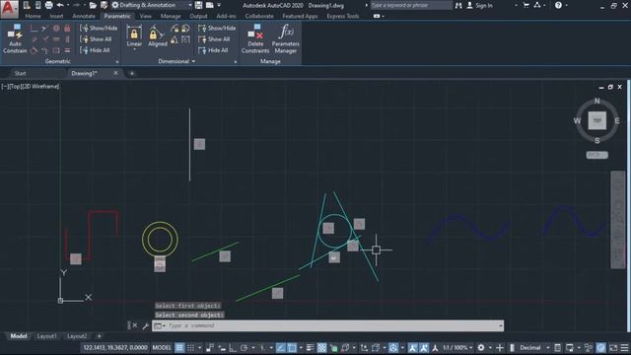The image size is (631, 355).
Task: Click Delete Constraints
Action: coord(255,39)
